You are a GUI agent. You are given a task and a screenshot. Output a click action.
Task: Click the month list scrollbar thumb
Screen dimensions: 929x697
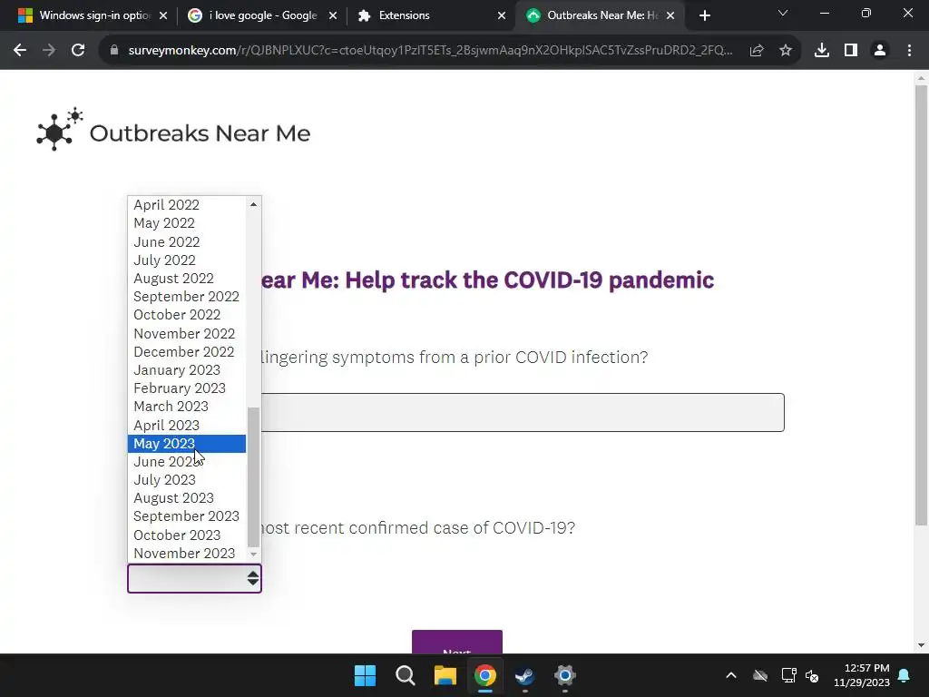click(x=254, y=477)
